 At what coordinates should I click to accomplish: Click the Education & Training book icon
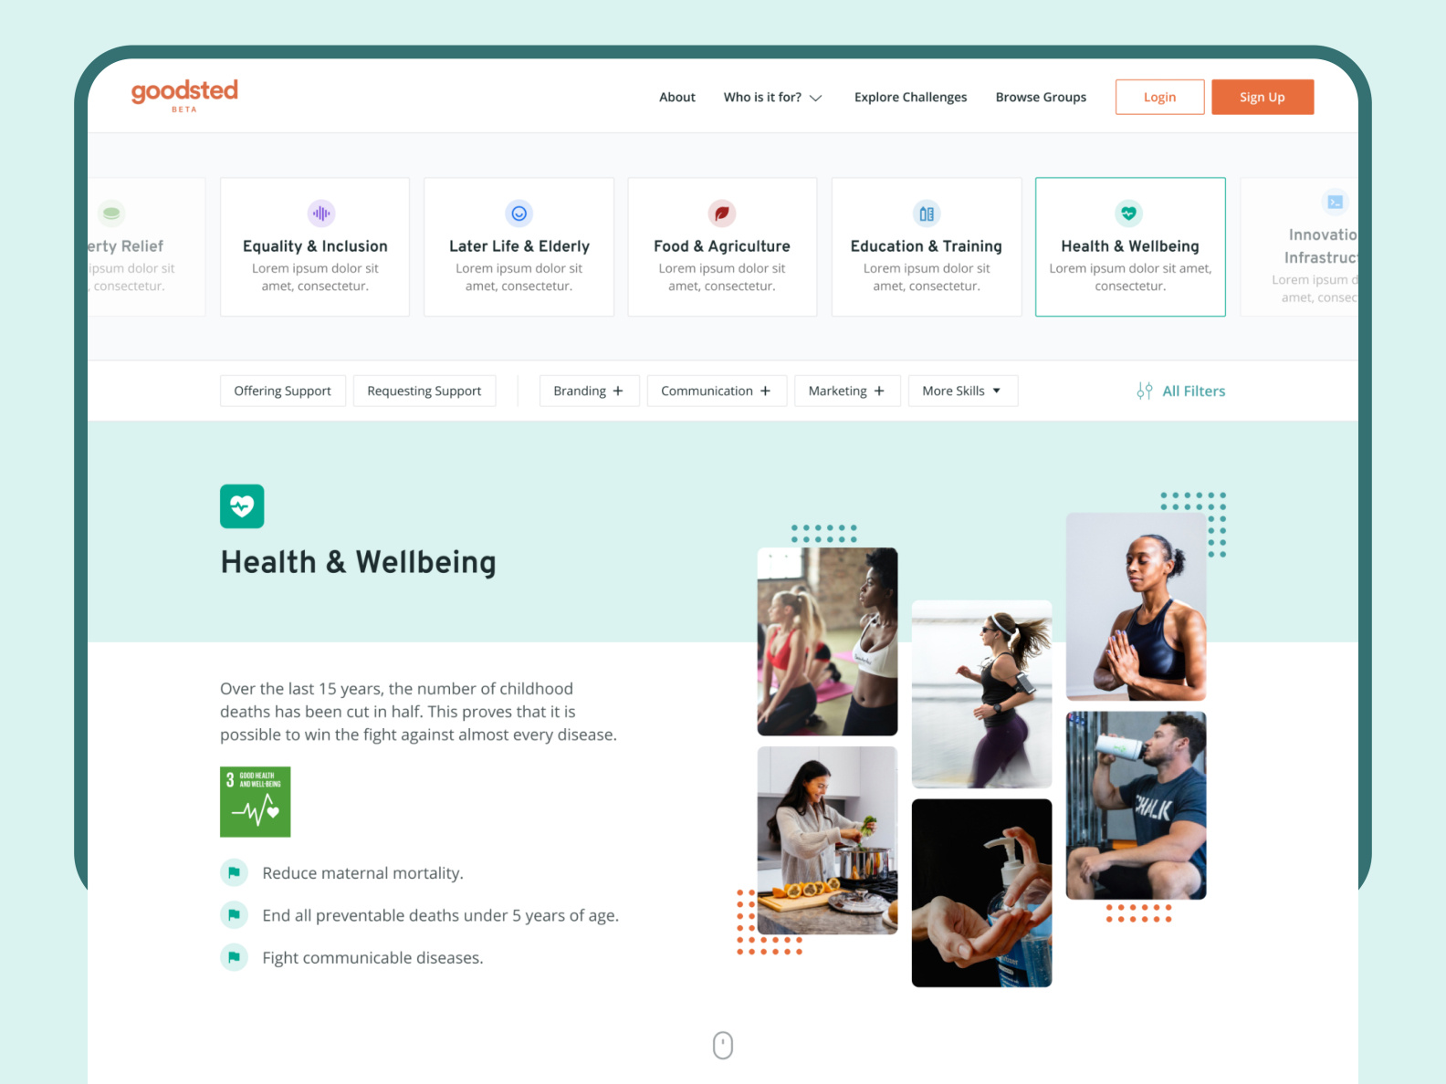(x=927, y=214)
